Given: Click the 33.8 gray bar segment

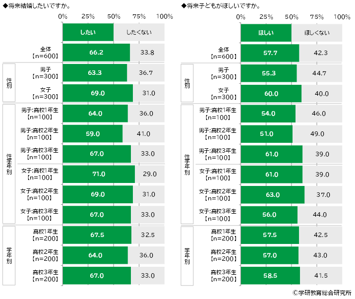Looking at the screenshot, I should 147,53.
